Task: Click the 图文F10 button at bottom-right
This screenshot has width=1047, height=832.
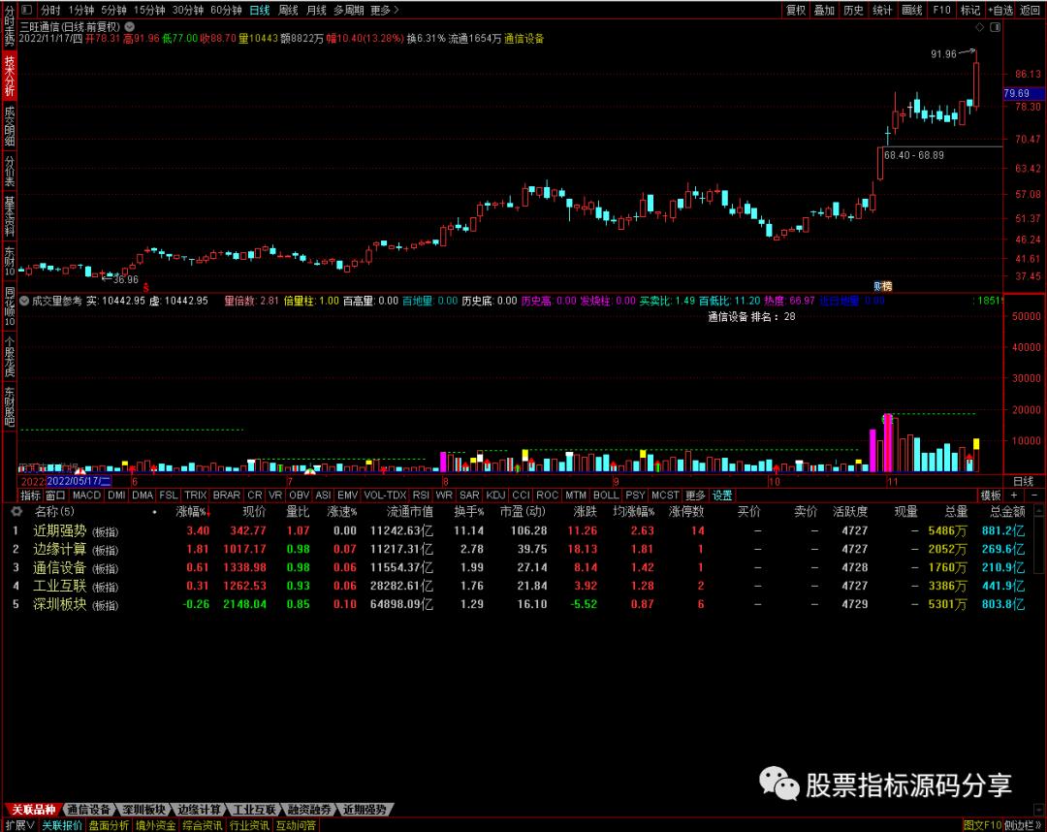Action: (983, 825)
